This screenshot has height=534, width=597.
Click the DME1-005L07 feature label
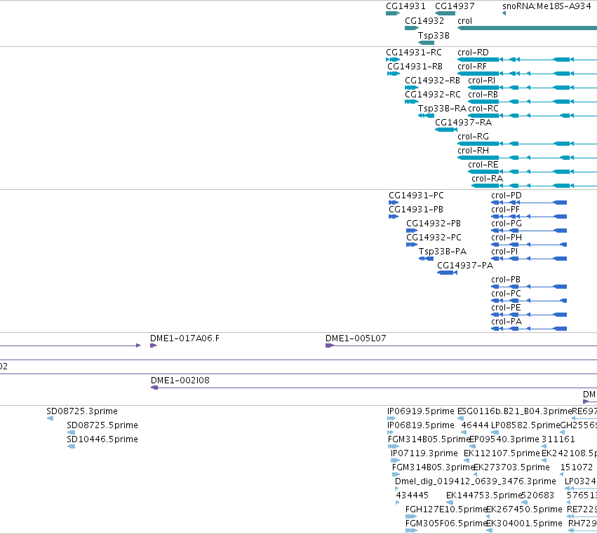point(356,338)
